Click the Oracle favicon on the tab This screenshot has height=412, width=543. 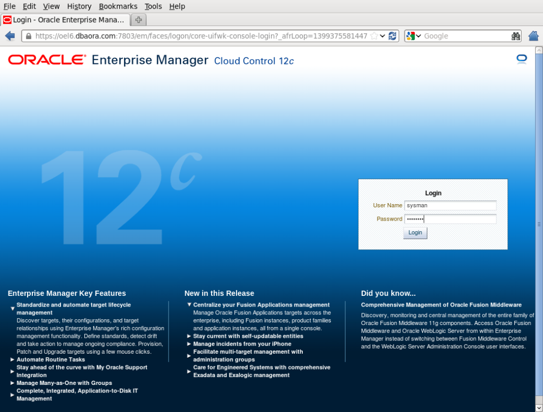7,20
